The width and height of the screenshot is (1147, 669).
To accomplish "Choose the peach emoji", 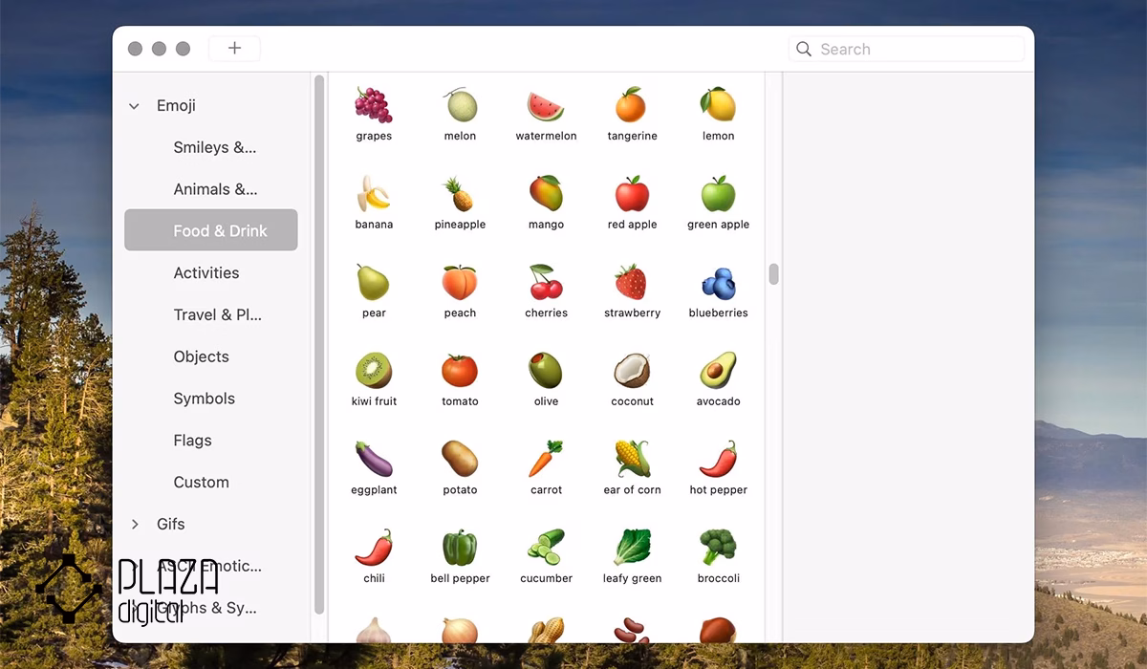I will [460, 282].
